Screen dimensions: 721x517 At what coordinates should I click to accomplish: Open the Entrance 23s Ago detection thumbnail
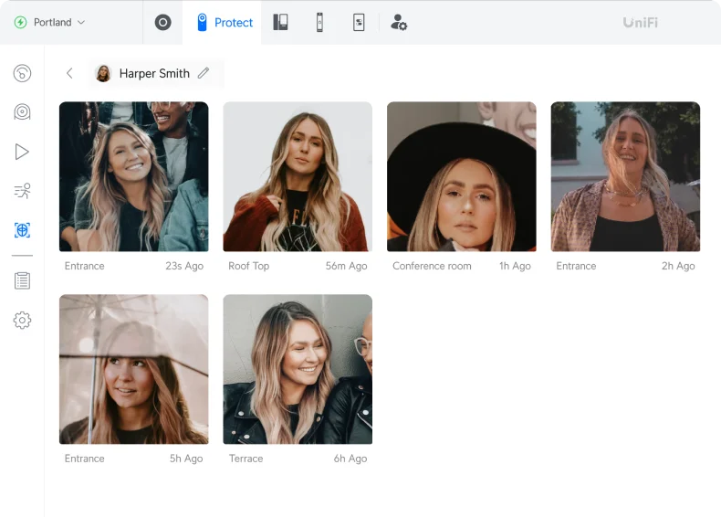click(134, 176)
